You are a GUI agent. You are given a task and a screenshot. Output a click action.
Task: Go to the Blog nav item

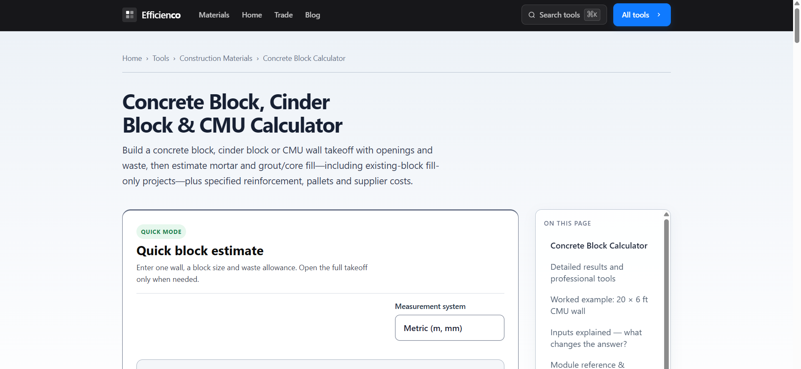coord(312,15)
